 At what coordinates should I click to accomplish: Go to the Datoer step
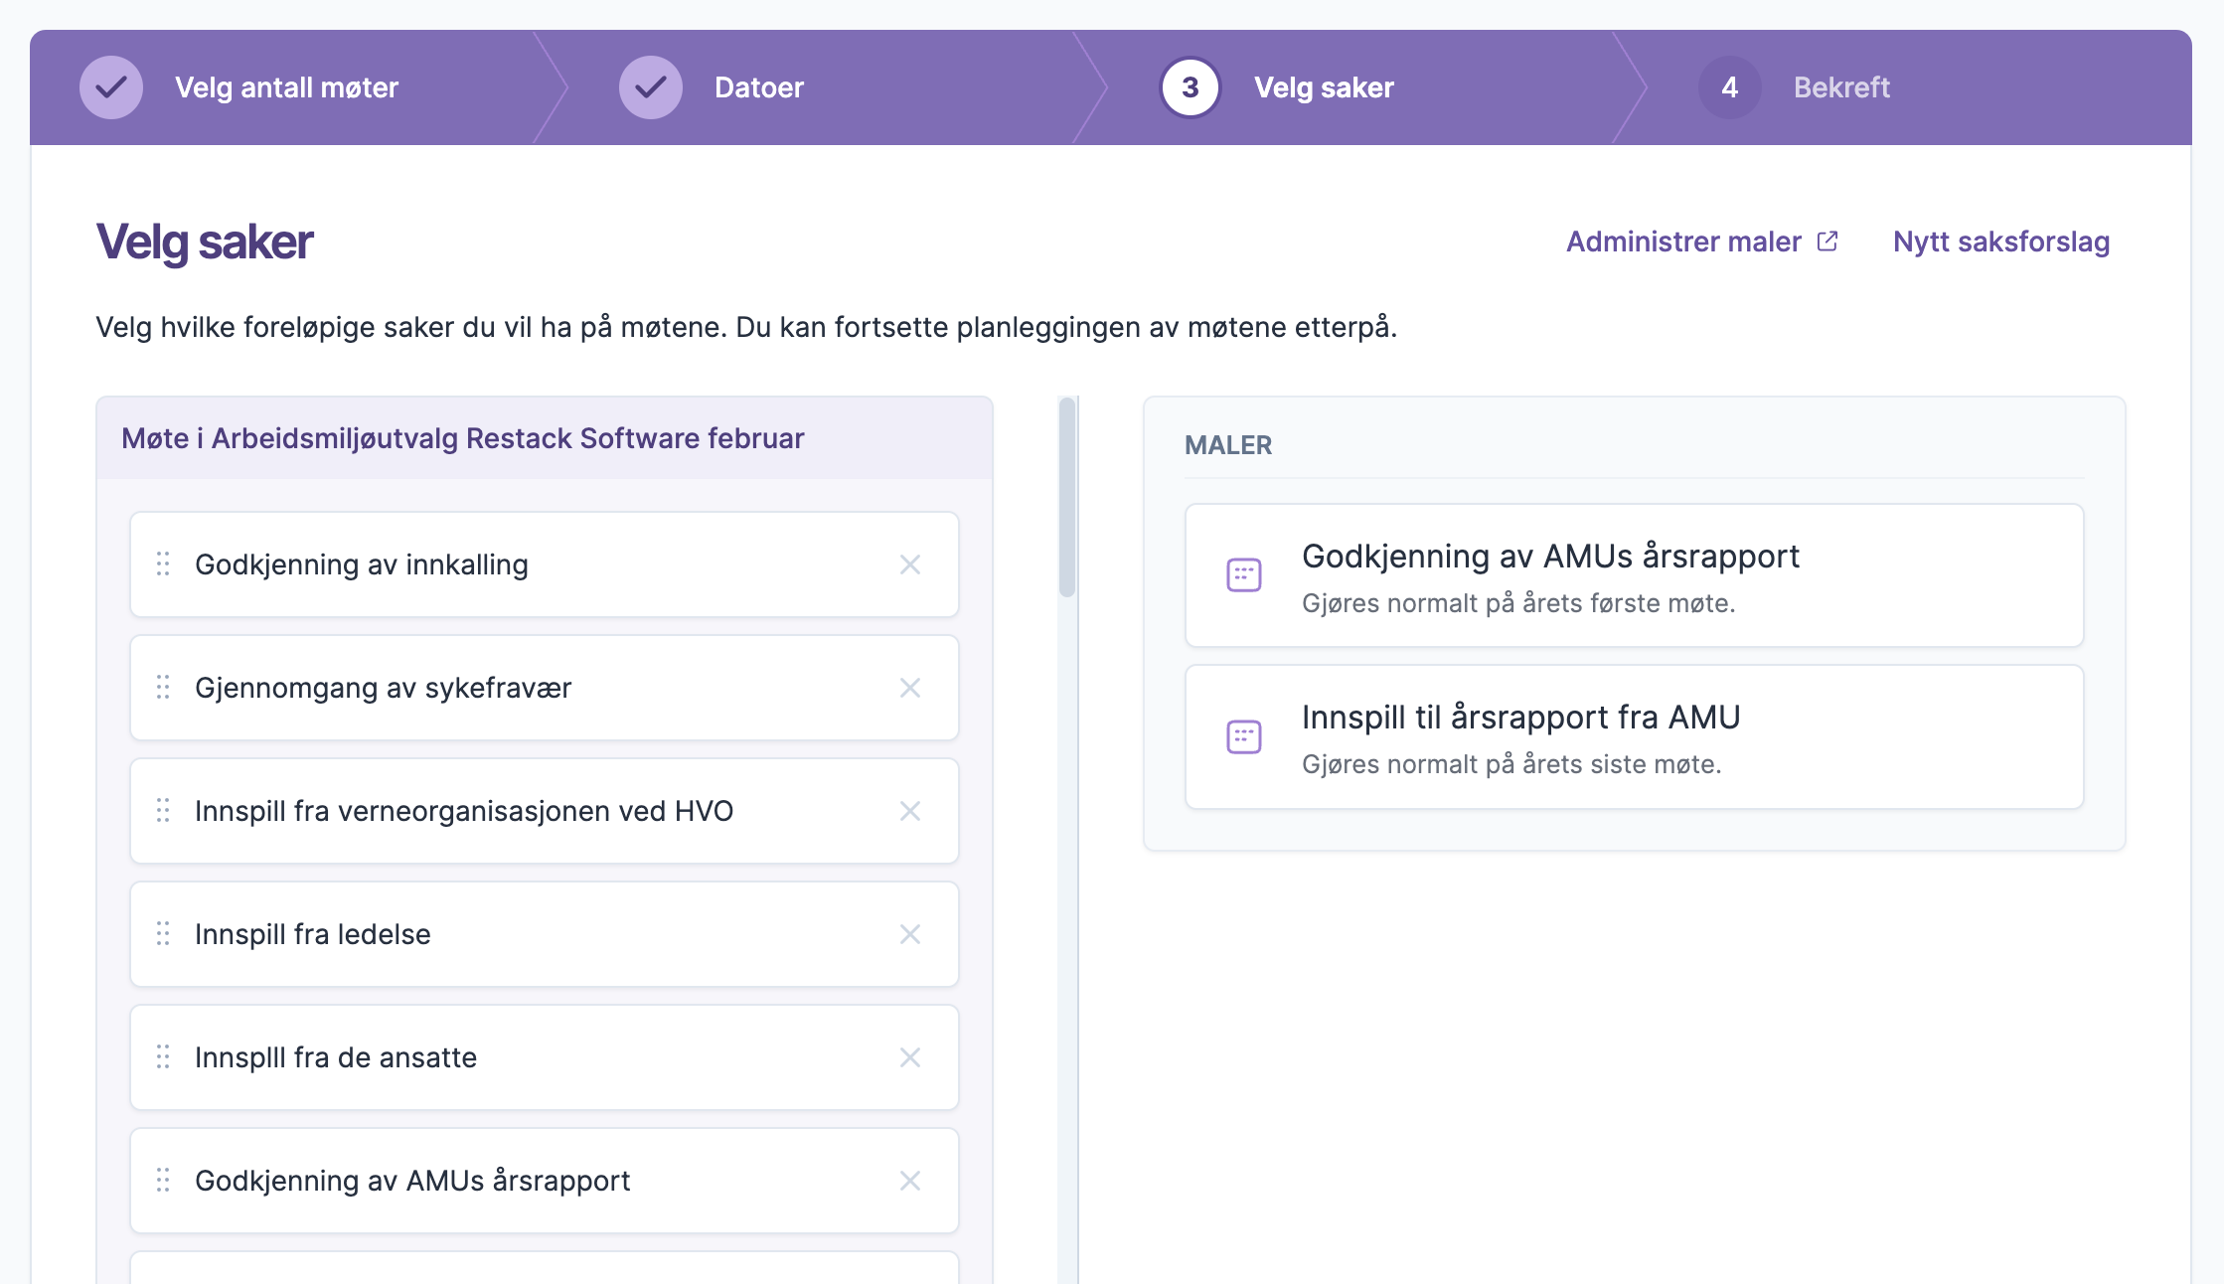click(759, 87)
